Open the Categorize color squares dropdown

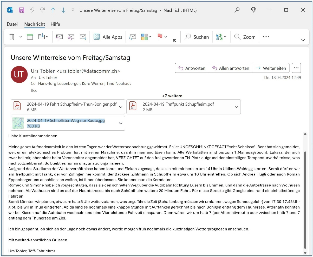pyautogui.click(x=146, y=37)
